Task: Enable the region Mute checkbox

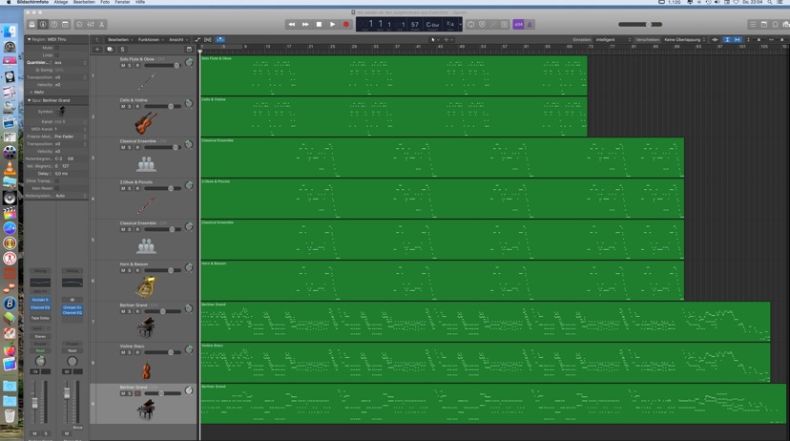Action: click(x=56, y=48)
